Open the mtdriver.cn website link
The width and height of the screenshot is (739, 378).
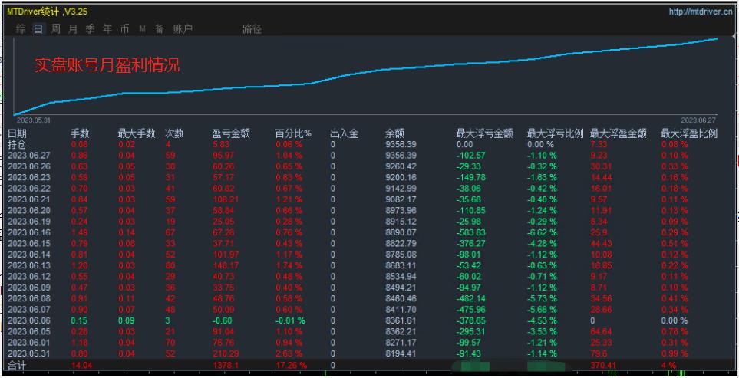click(x=701, y=12)
